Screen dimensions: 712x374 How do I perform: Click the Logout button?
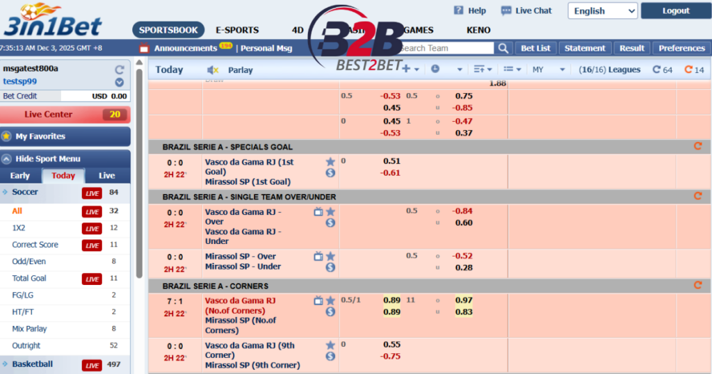click(676, 10)
